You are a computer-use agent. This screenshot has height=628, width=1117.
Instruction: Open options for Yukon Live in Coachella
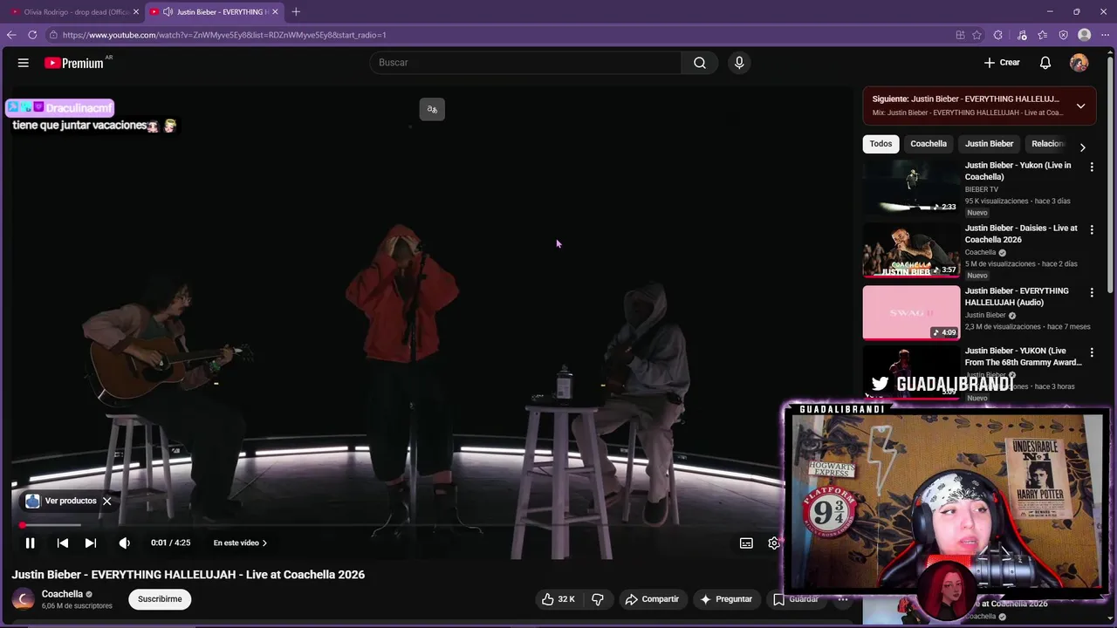click(x=1092, y=167)
